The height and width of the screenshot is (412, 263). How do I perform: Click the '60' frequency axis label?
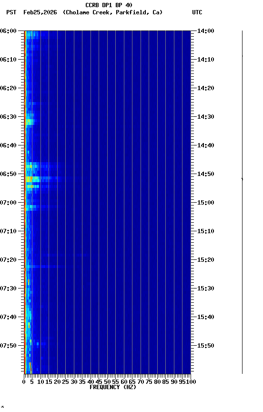[124, 382]
